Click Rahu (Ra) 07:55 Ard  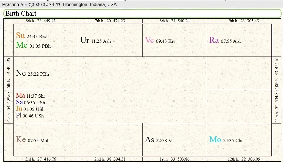(225, 40)
